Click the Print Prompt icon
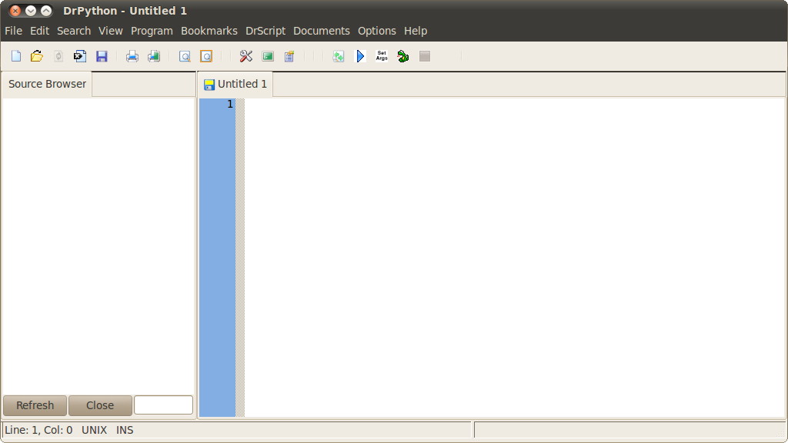The image size is (788, 443). click(x=154, y=56)
